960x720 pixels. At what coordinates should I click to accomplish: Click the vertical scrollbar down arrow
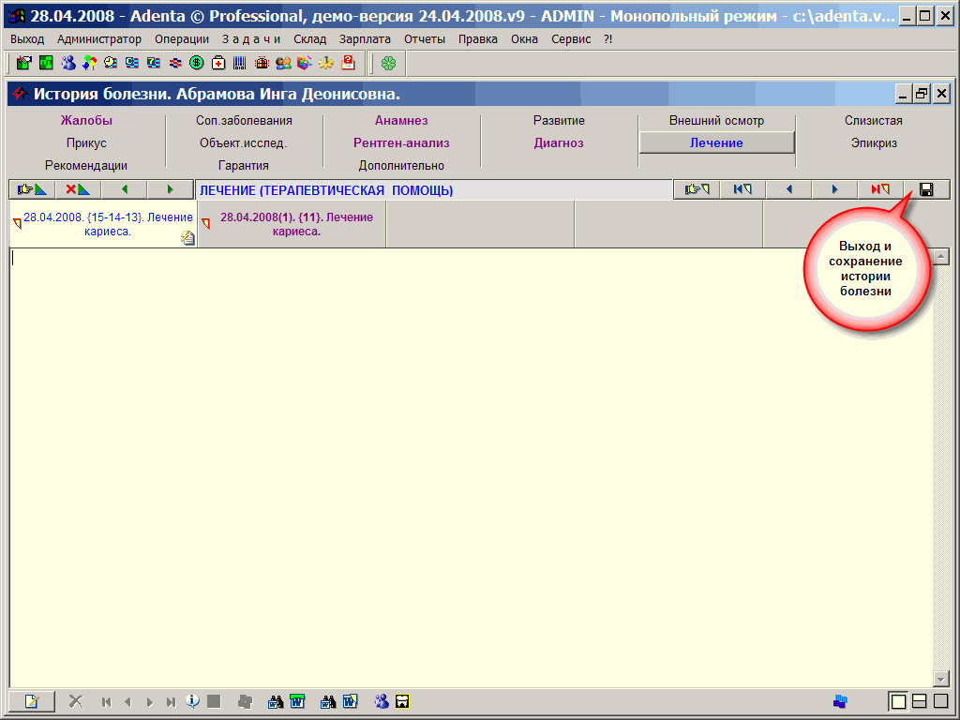941,679
